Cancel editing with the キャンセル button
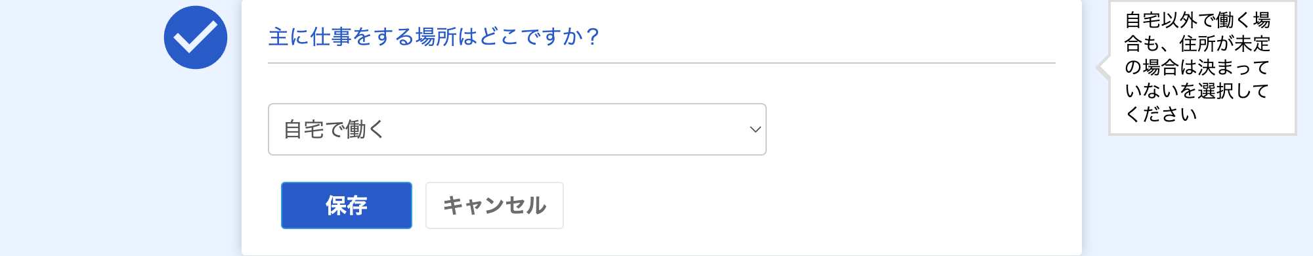This screenshot has height=256, width=1313. (x=494, y=205)
